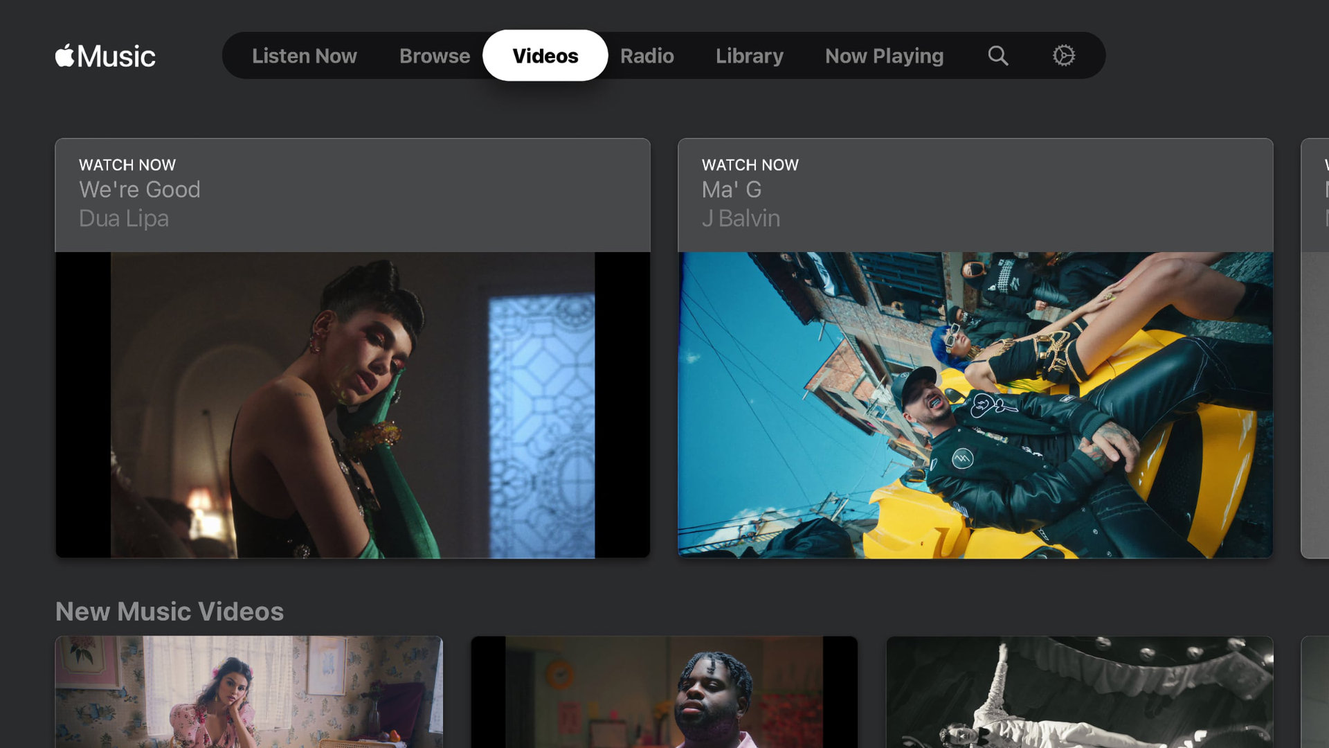The height and width of the screenshot is (748, 1329).
Task: Select the Videos tab
Action: (545, 55)
